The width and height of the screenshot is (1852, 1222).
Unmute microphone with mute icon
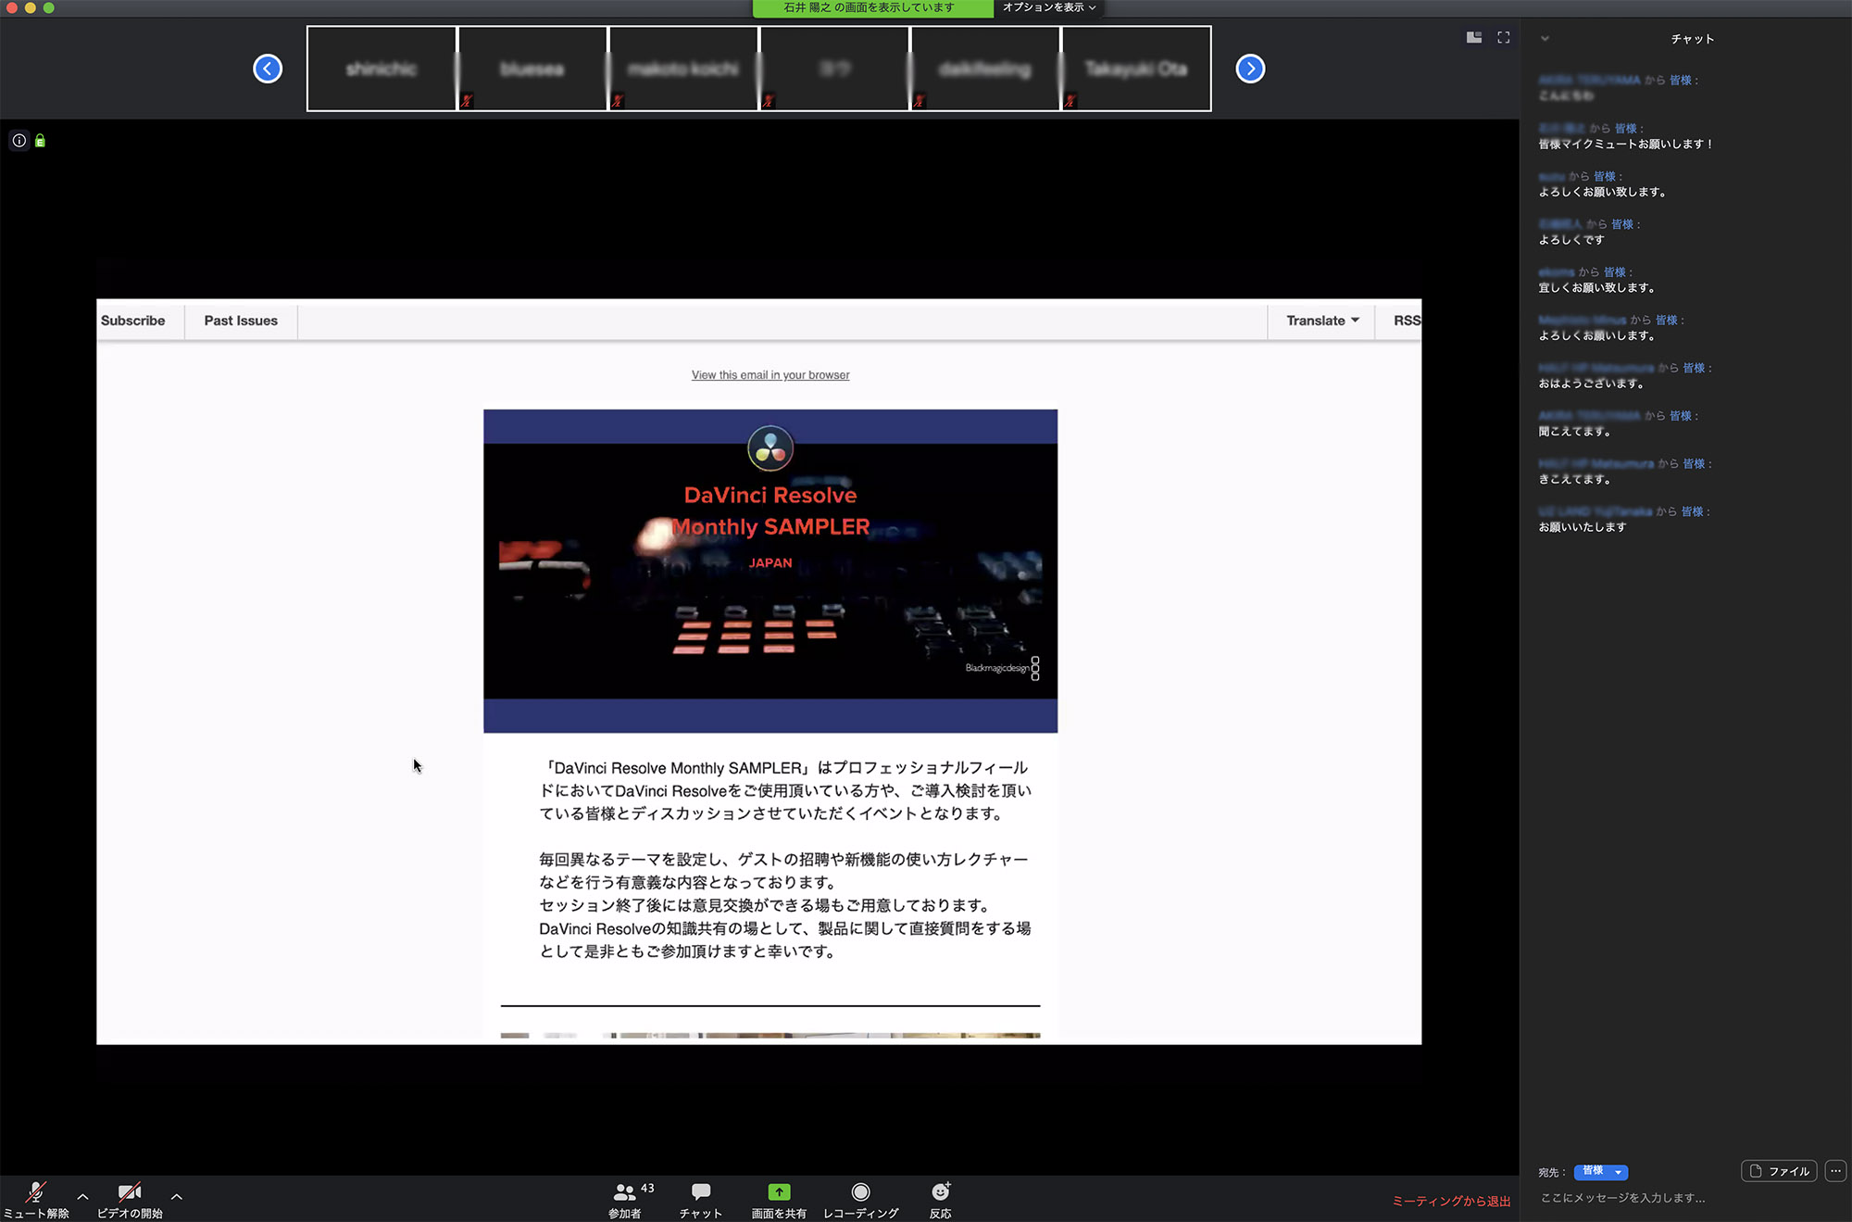click(36, 1199)
